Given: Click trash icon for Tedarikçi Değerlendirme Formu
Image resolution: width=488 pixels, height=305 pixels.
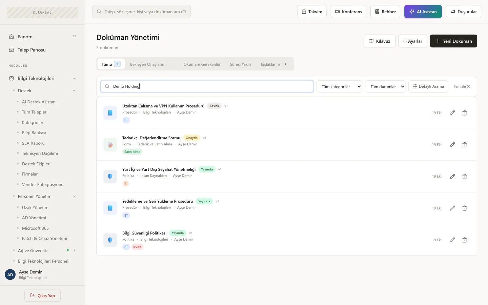Looking at the screenshot, I should 465,145.
